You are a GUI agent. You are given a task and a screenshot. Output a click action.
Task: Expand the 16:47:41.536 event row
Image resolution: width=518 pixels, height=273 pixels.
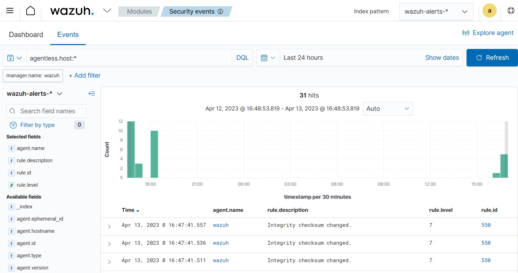tap(109, 244)
